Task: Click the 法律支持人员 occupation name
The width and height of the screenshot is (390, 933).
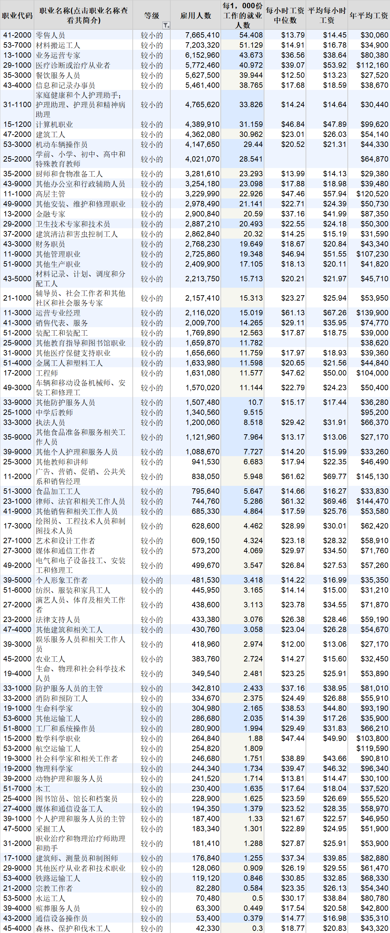Action: click(x=58, y=619)
